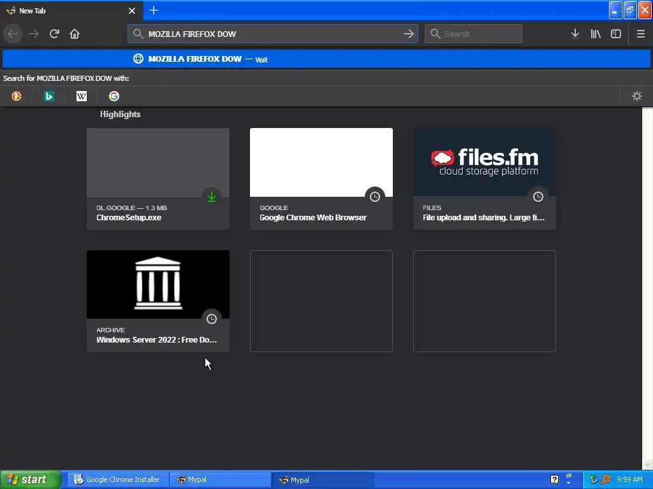The image size is (653, 489).
Task: Click the clock icon on Google Chrome card
Action: tap(375, 197)
